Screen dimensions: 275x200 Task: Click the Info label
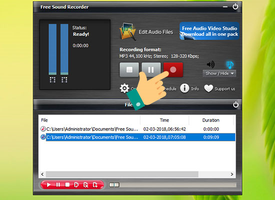[195, 88]
